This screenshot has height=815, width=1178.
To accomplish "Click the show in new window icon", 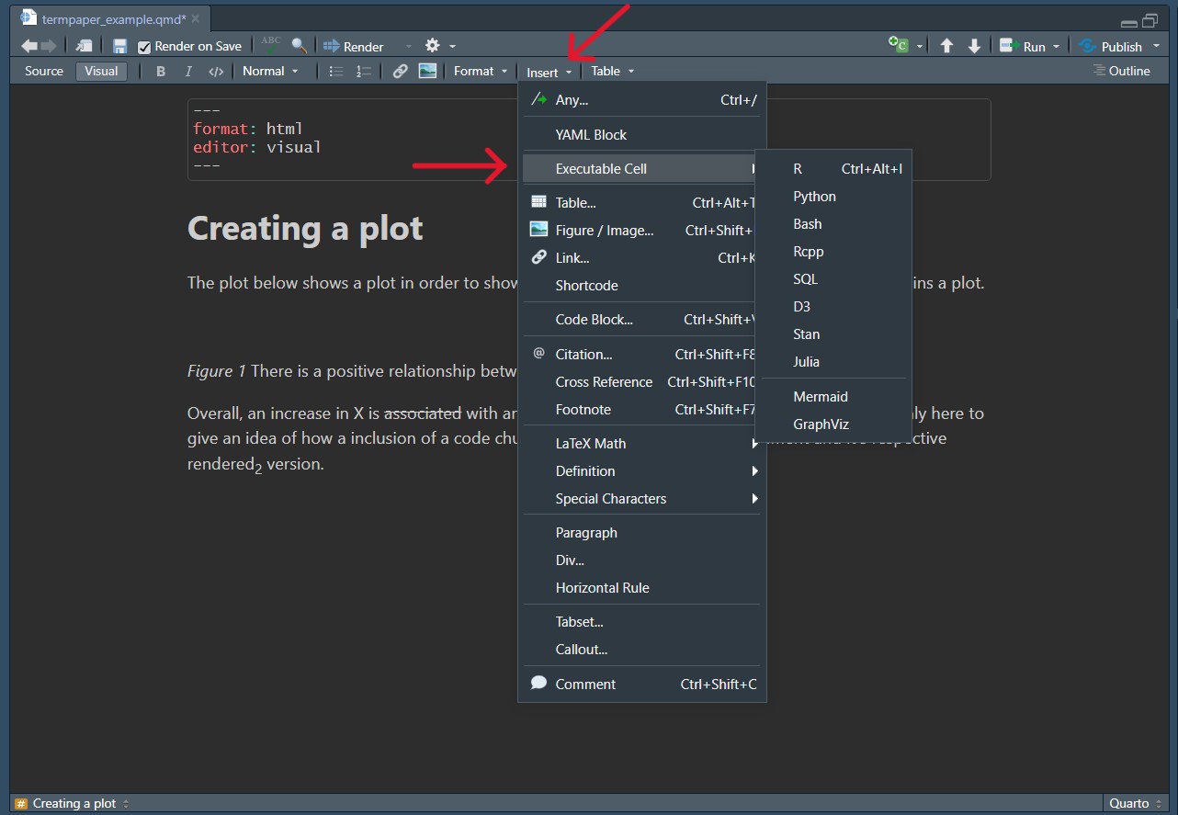I will click(84, 46).
